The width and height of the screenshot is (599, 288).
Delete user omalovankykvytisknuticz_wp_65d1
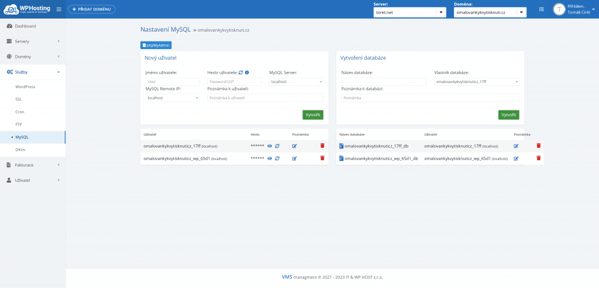pos(322,158)
